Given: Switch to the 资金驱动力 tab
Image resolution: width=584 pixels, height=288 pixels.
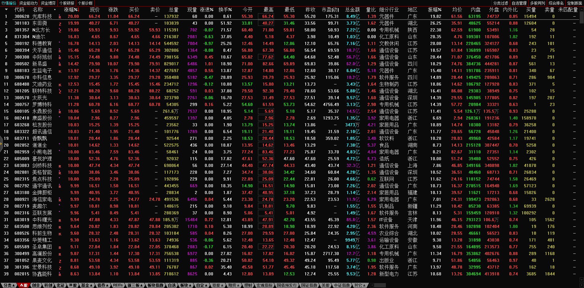Looking at the screenshot, I should 28,3.
